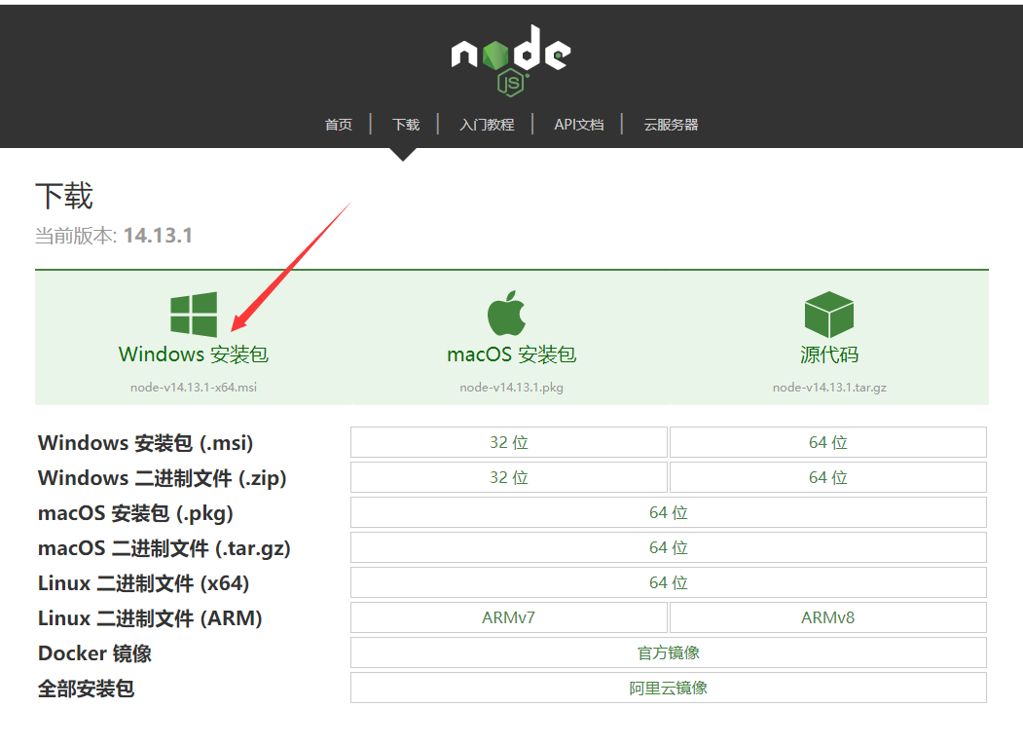The height and width of the screenshot is (745, 1023).
Task: Click the green Apple logo icon
Action: point(506,314)
